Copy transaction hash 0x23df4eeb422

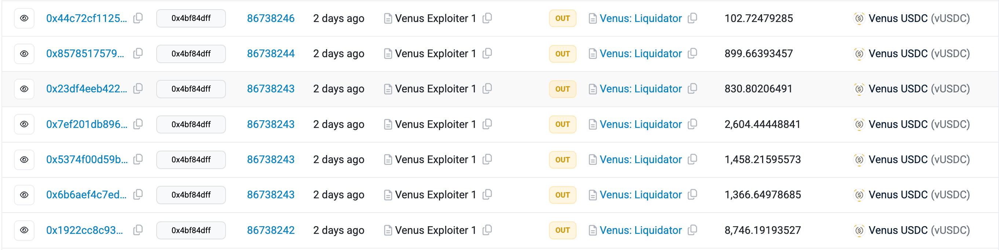coord(138,89)
